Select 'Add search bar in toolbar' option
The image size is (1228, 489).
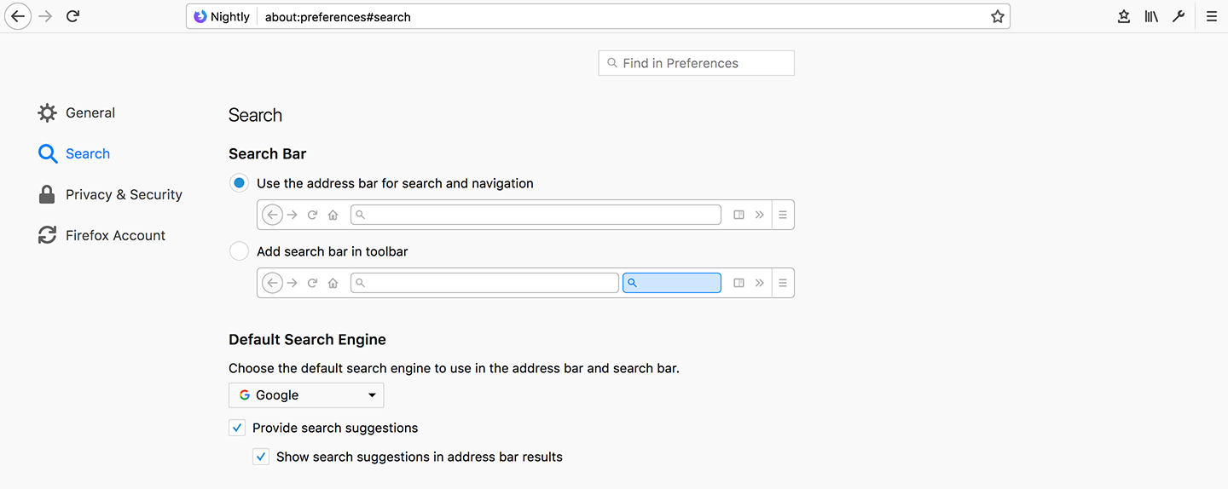(240, 251)
